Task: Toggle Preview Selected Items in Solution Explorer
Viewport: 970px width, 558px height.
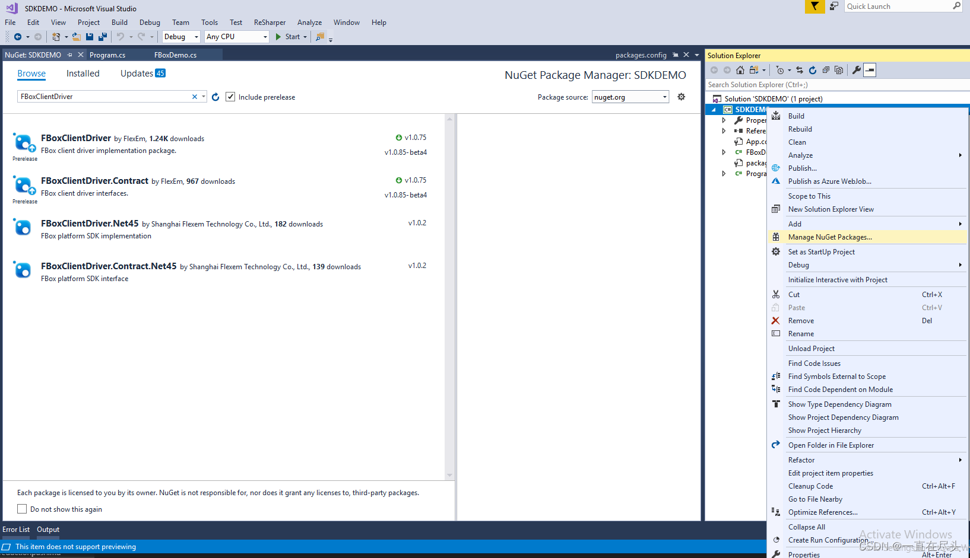Action: [x=870, y=70]
